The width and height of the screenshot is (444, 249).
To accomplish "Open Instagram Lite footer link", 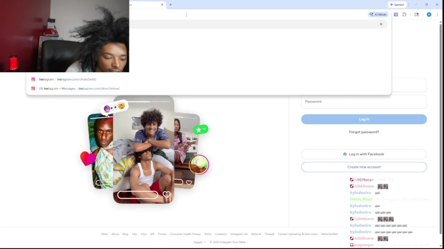I will (239, 234).
